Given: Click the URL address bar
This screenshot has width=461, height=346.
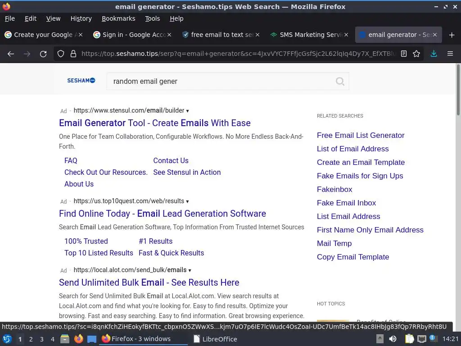Looking at the screenshot, I should pos(238,54).
